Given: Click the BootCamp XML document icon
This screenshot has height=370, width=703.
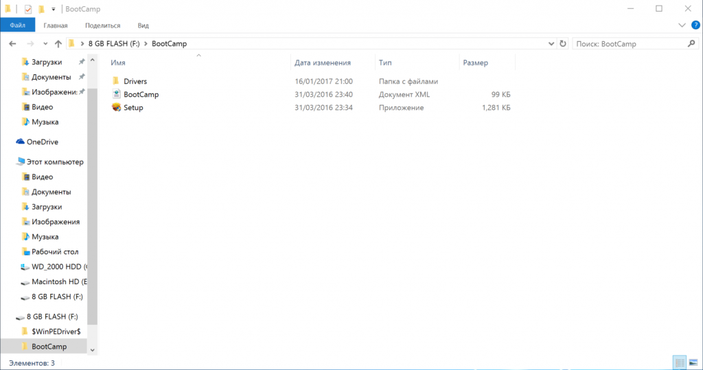Looking at the screenshot, I should pyautogui.click(x=116, y=94).
